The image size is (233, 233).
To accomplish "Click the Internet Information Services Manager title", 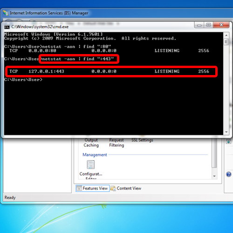I will (49, 13).
